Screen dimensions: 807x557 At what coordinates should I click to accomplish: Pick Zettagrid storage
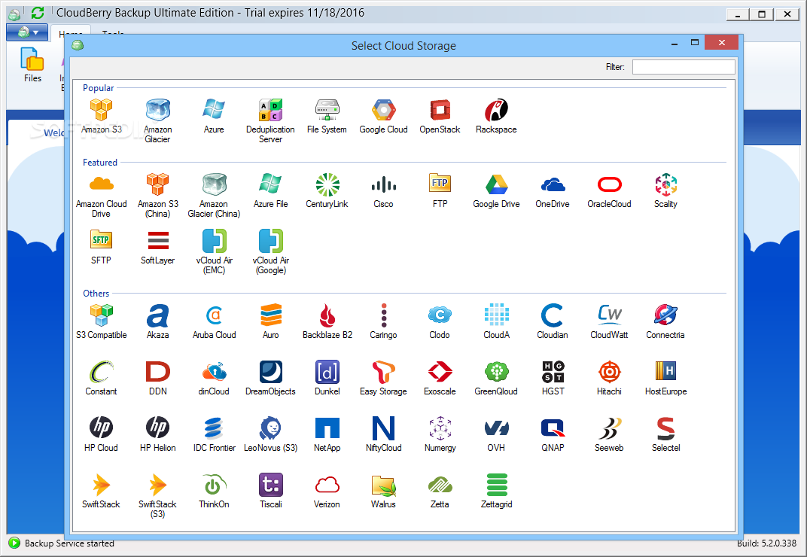click(x=497, y=491)
